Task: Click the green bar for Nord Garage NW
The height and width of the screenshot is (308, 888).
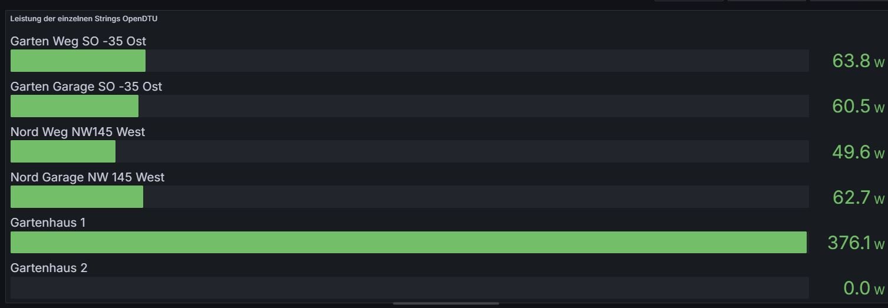Action: point(77,197)
